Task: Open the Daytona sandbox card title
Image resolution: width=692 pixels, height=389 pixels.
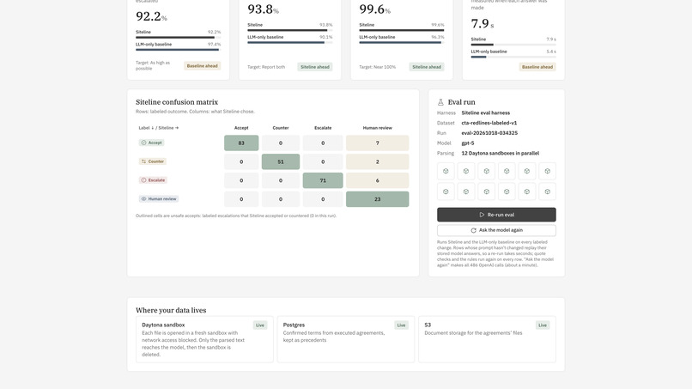Action: point(163,325)
